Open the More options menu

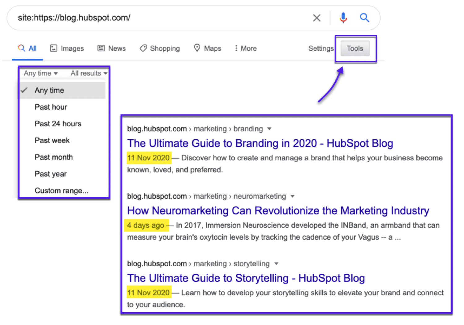tap(246, 48)
